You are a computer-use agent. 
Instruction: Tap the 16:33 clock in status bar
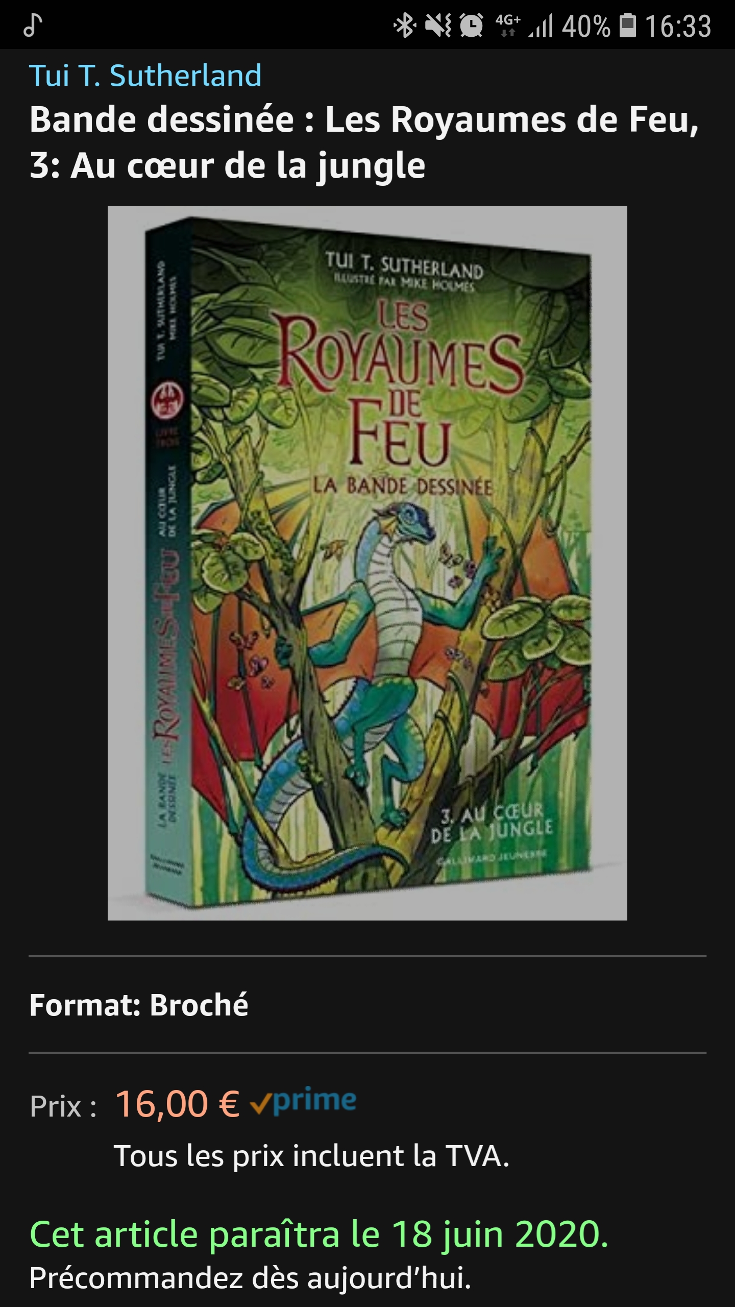click(678, 26)
